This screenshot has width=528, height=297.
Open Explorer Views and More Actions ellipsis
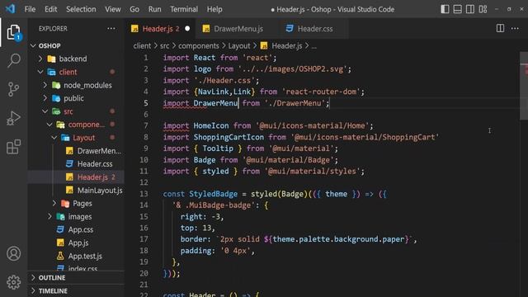[x=111, y=29]
